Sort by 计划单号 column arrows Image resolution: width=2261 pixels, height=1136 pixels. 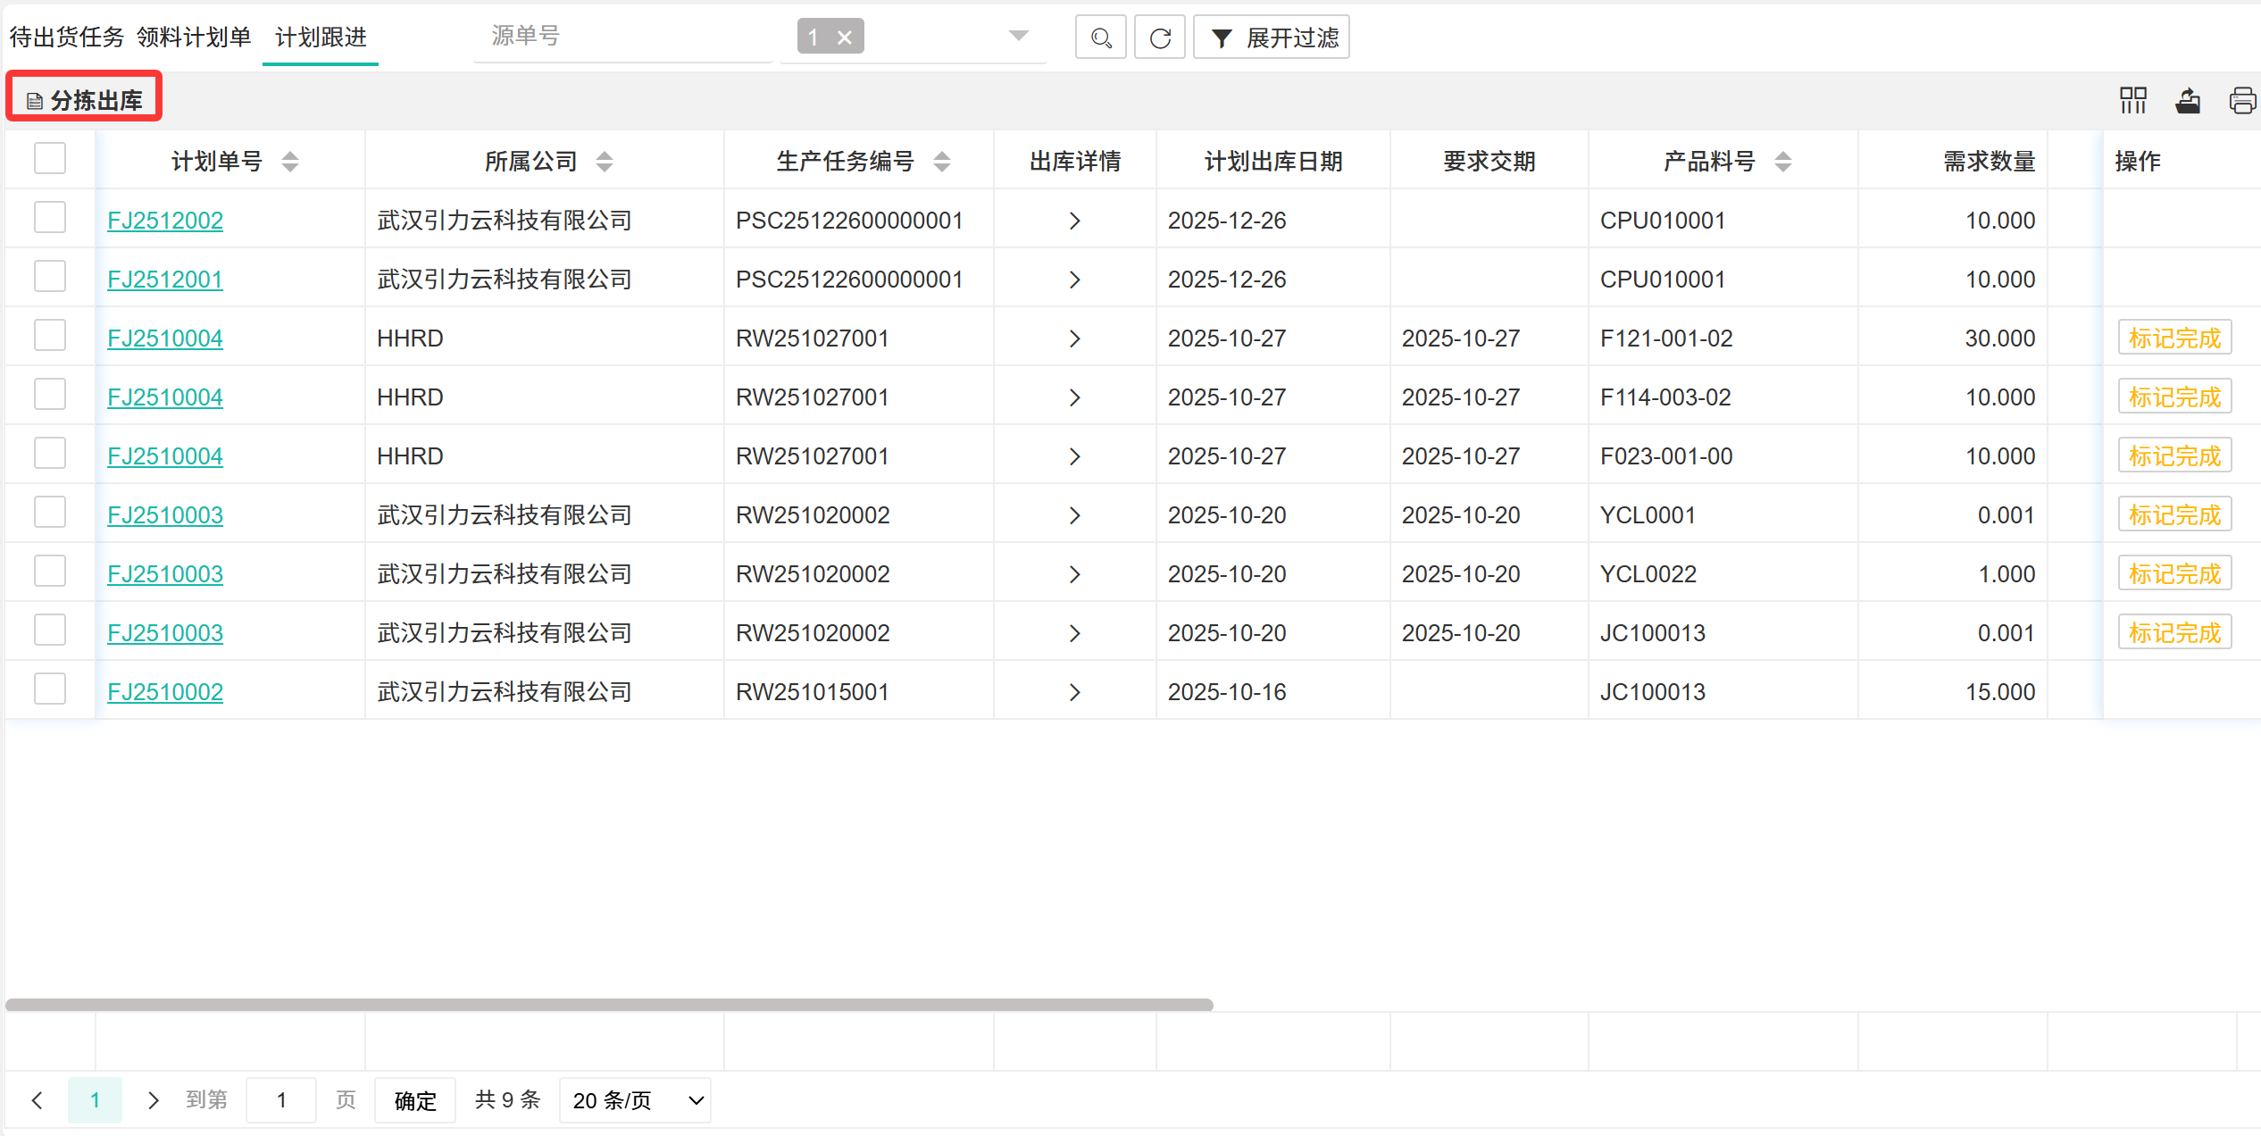290,162
